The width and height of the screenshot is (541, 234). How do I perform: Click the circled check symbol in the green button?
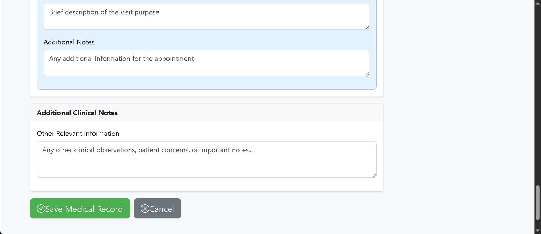click(41, 209)
